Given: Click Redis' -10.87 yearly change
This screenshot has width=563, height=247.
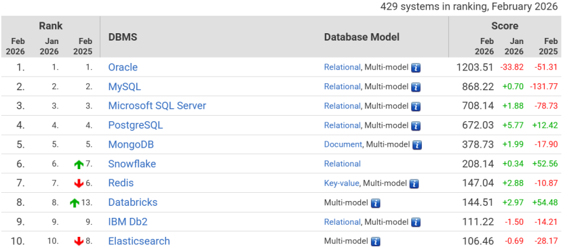Looking at the screenshot, I should 545,183.
